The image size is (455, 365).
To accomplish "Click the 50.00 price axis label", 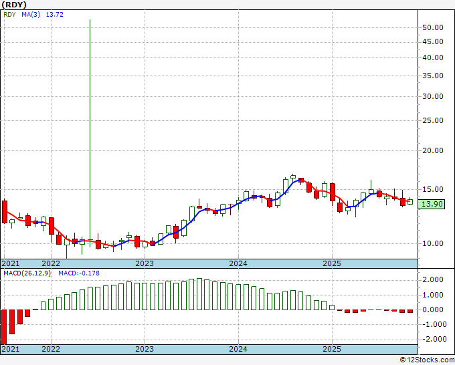I will pyautogui.click(x=433, y=28).
